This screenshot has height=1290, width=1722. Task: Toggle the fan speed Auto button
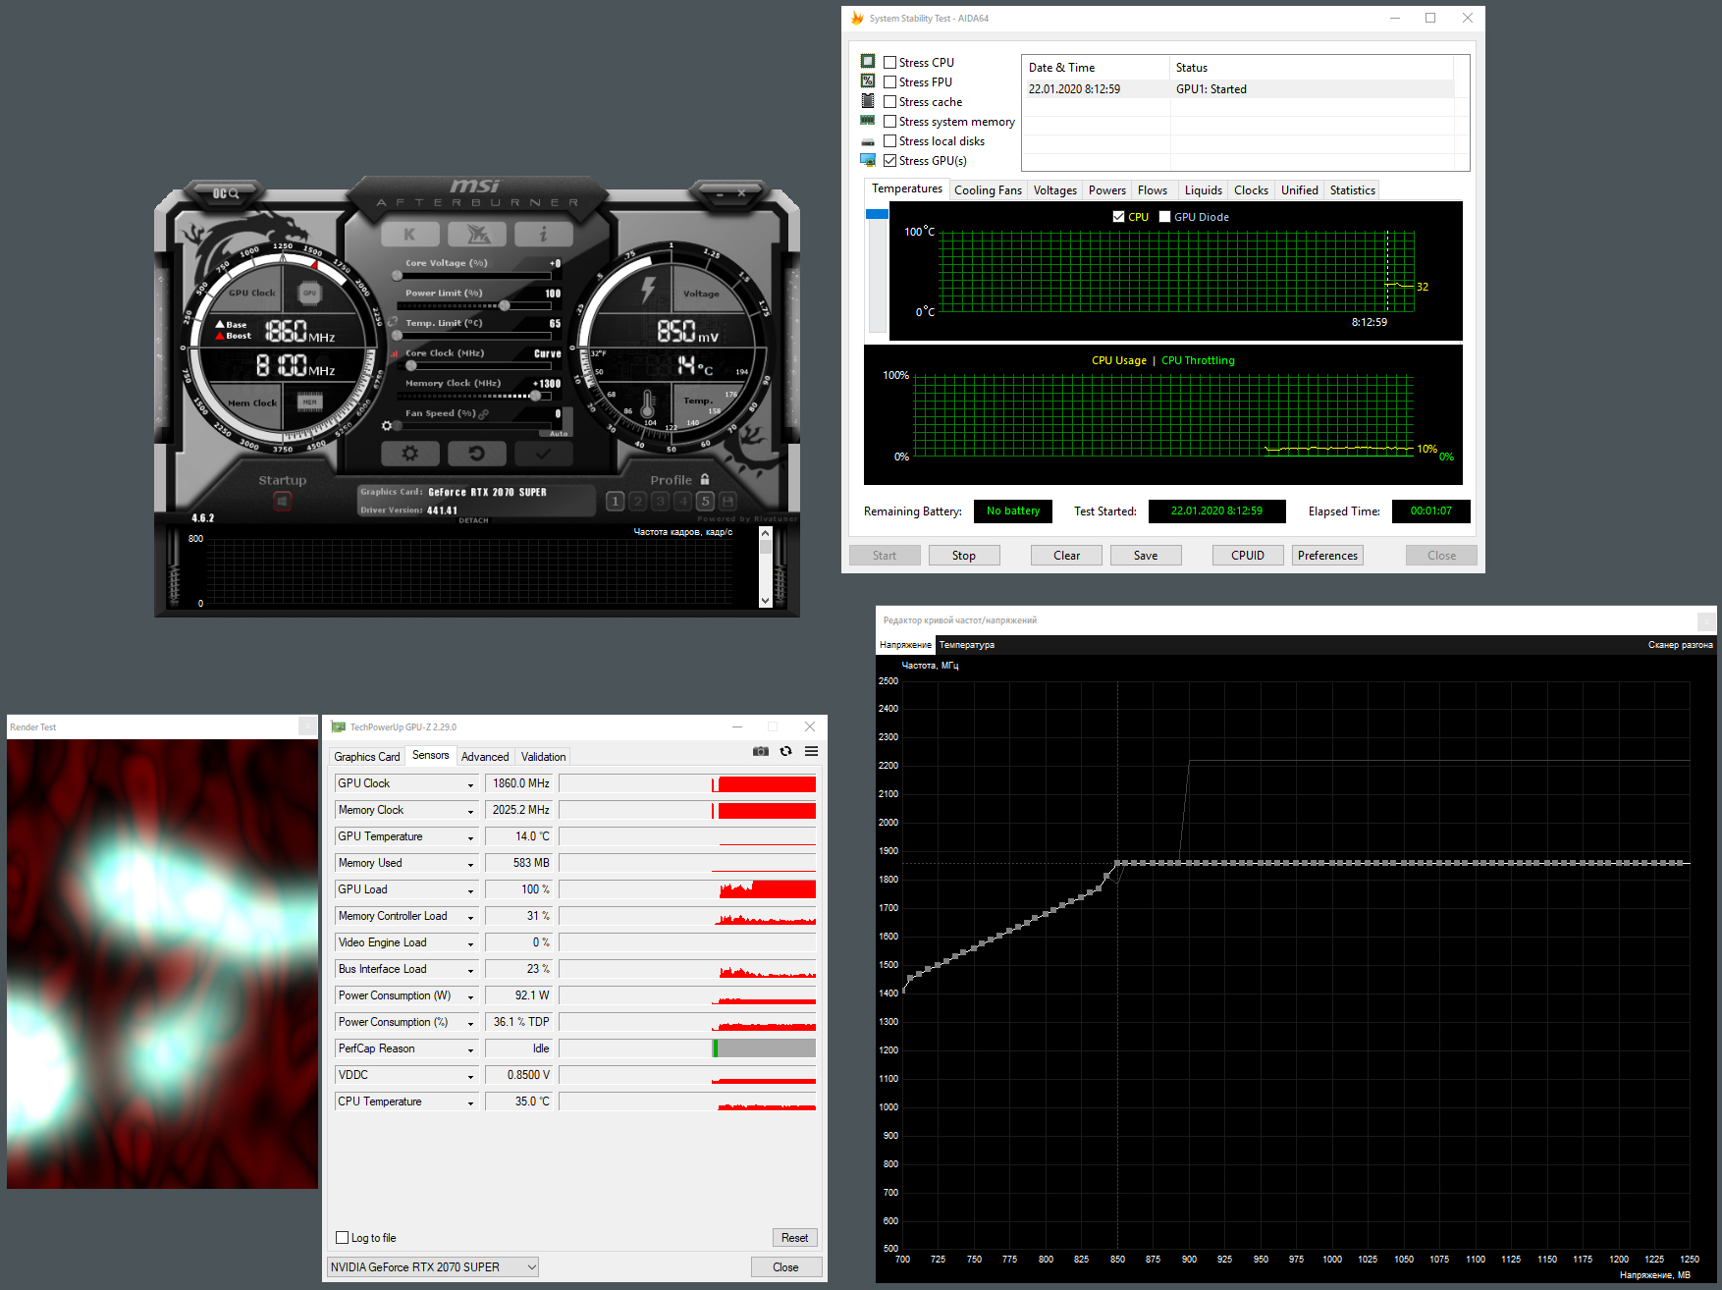(x=559, y=433)
